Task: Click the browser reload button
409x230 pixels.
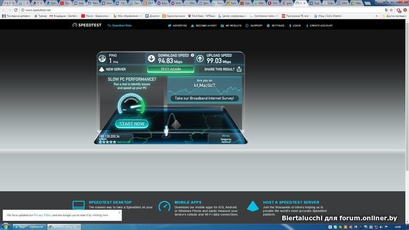Action: click(x=16, y=10)
